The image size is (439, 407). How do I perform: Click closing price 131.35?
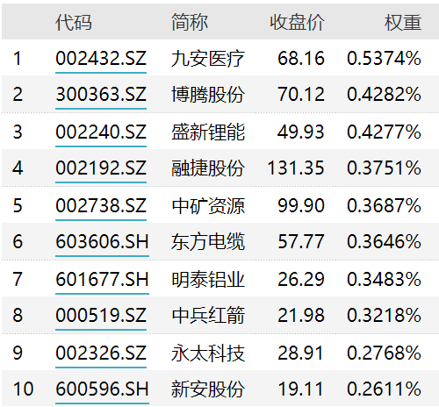tap(296, 168)
